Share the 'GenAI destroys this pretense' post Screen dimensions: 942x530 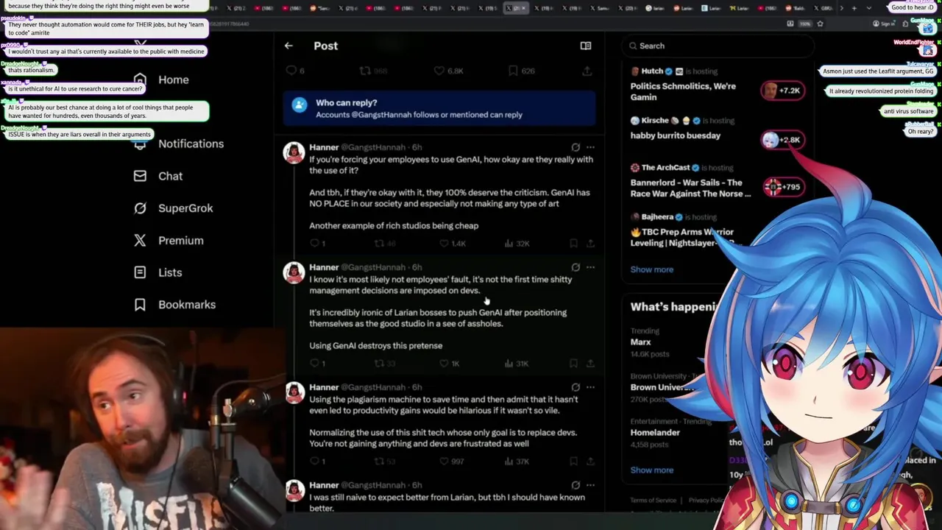589,363
